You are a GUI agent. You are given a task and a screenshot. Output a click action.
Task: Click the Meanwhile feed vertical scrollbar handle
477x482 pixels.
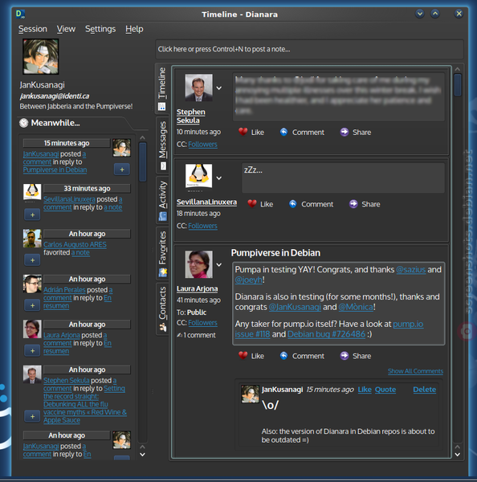click(x=142, y=161)
